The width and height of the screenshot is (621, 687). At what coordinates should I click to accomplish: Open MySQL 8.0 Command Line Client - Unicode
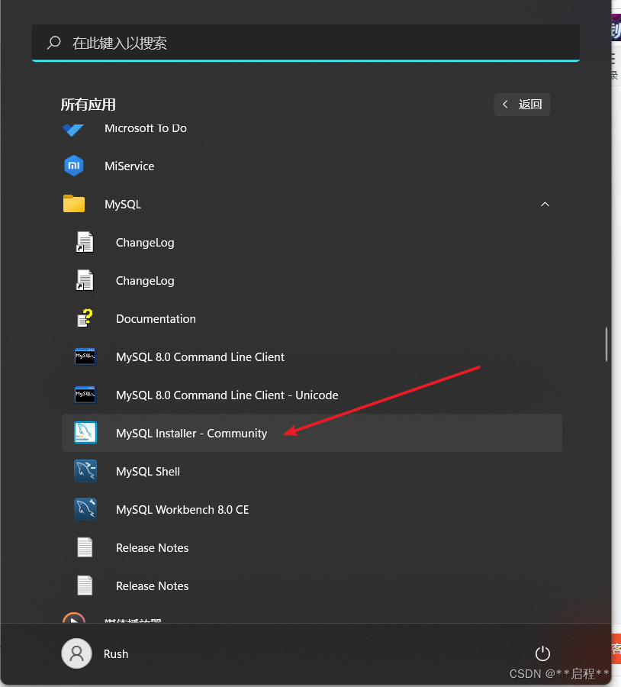tap(227, 395)
